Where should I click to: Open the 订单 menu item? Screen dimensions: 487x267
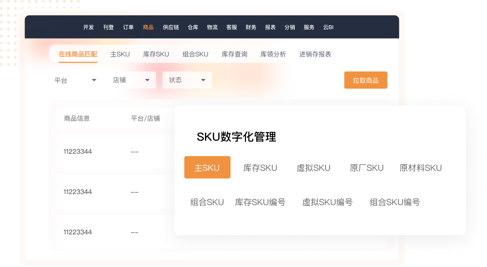pos(128,27)
